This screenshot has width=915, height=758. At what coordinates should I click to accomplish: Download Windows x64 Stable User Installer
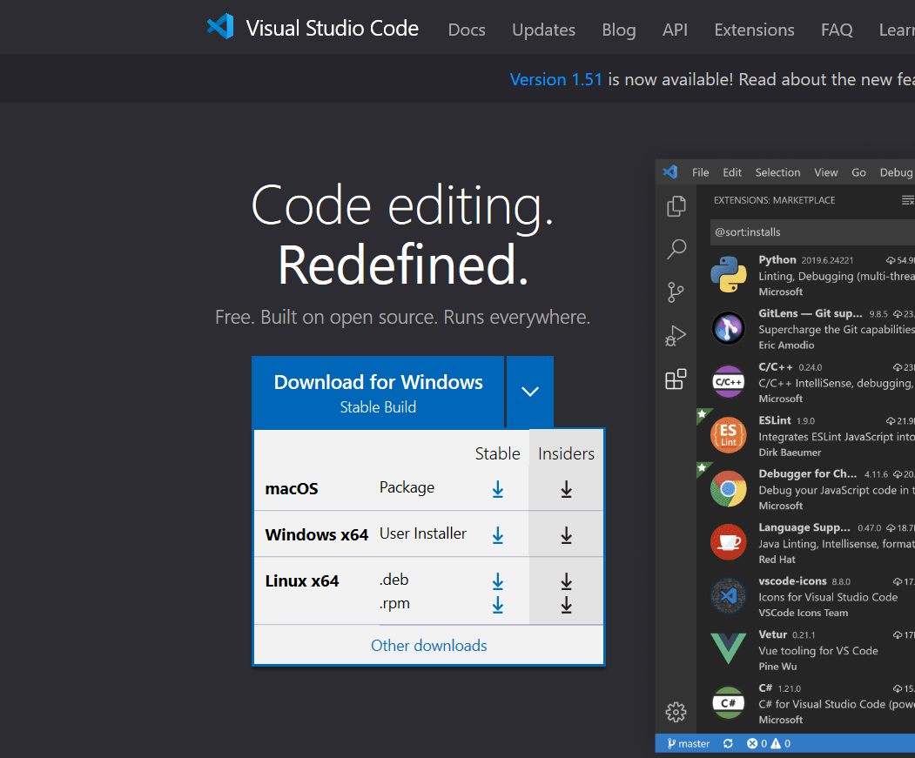tap(498, 534)
